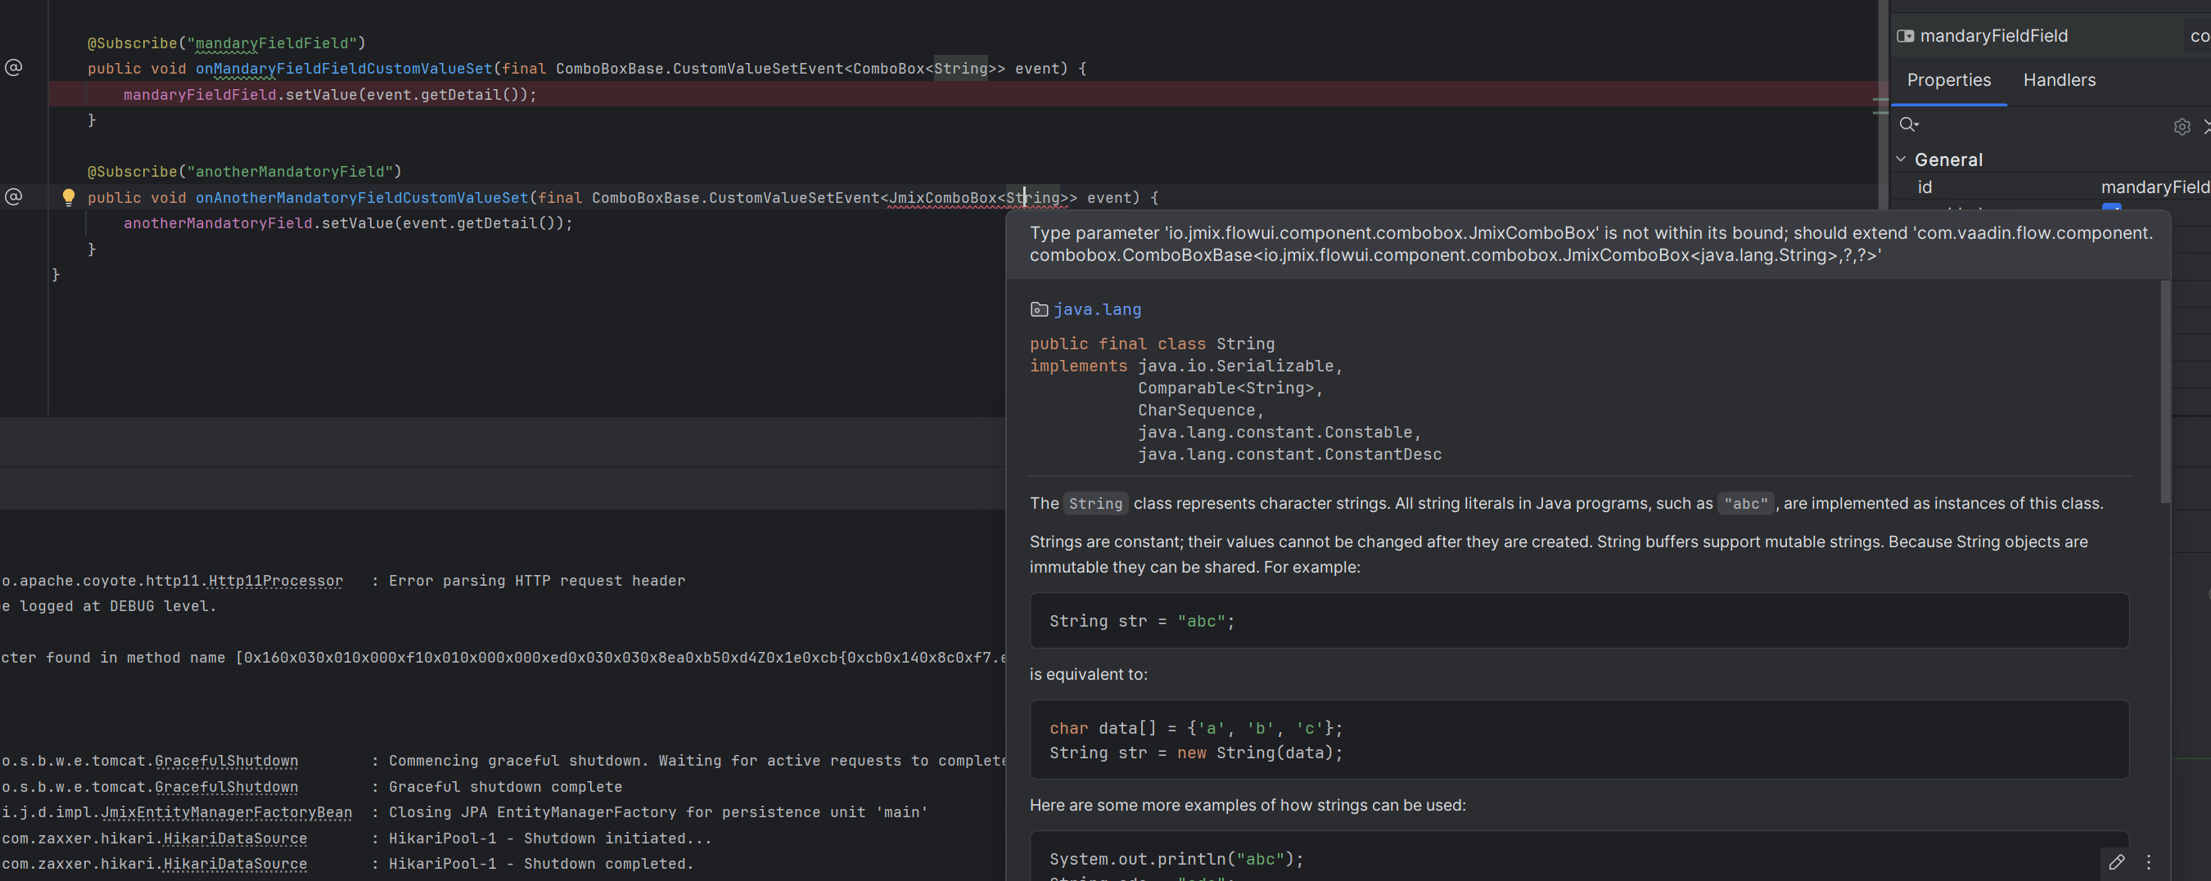Click the id property value field

(2153, 187)
